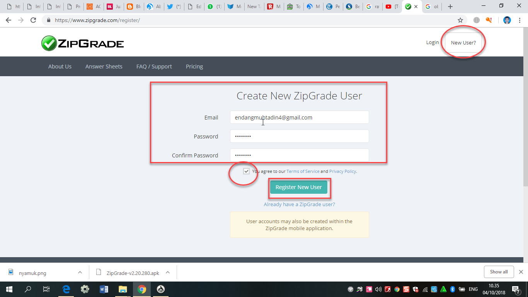Viewport: 528px width, 297px height.
Task: Click the wireless signal tray icon
Action: [x=425, y=289]
